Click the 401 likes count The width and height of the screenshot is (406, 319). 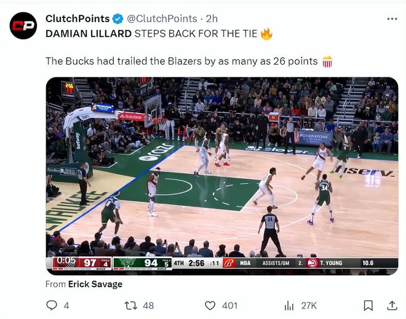click(229, 305)
